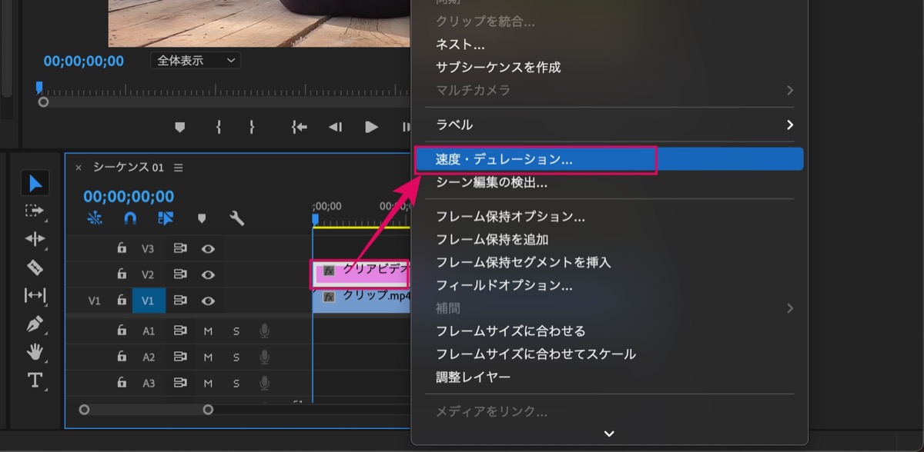Add marker in program monitor
This screenshot has height=452, width=924.
tap(180, 128)
